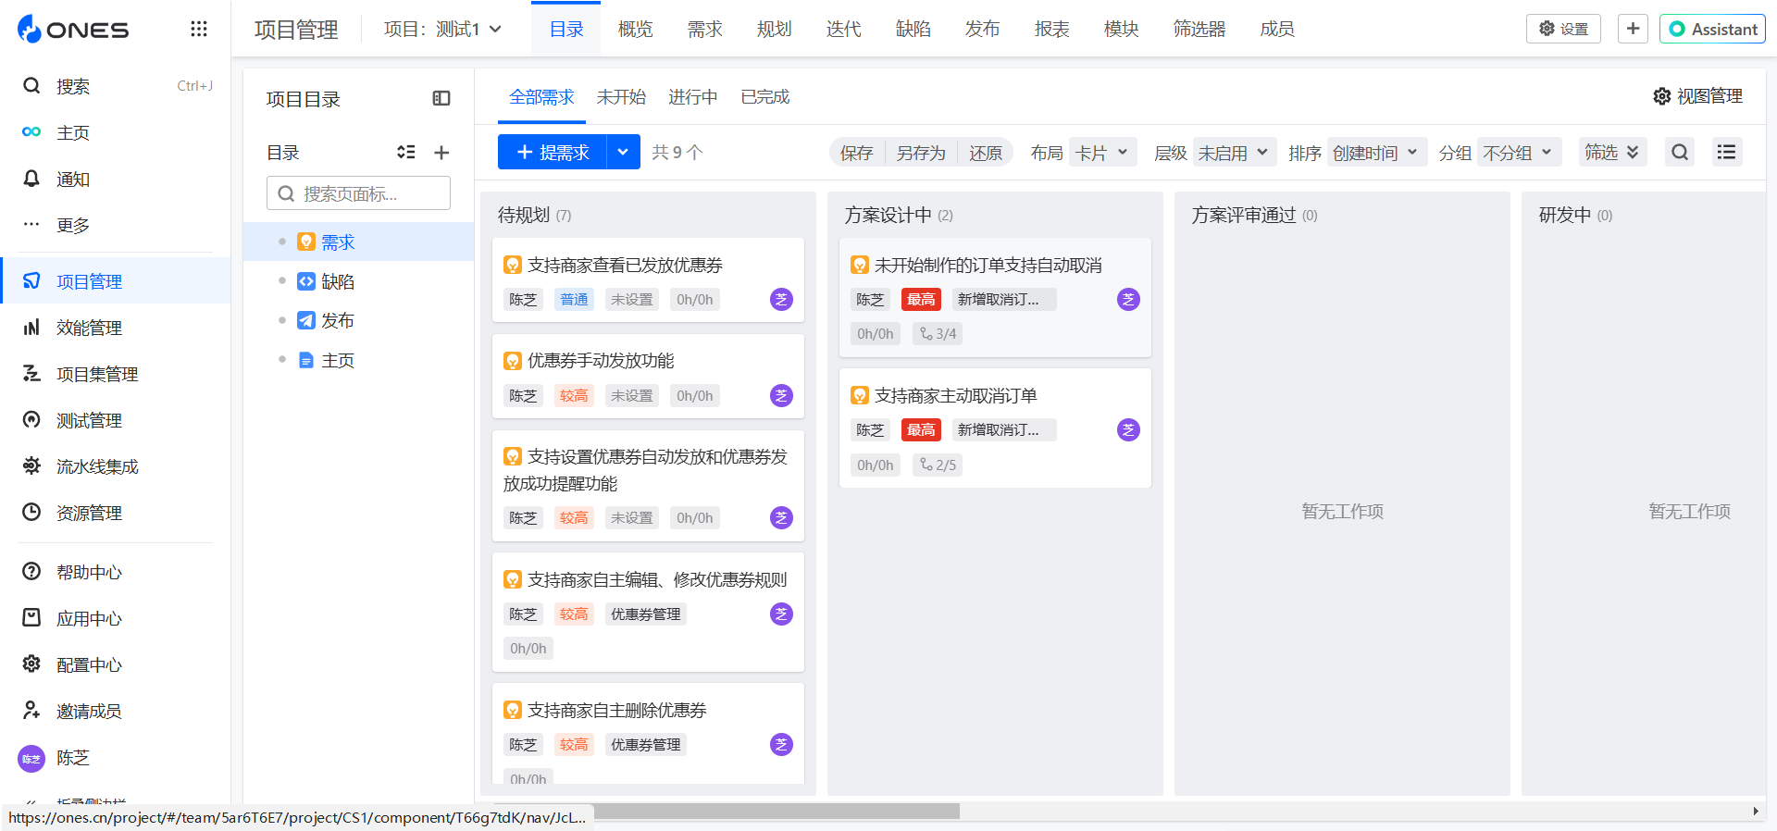Click the 另存为 button
This screenshot has height=831, width=1777.
point(921,153)
